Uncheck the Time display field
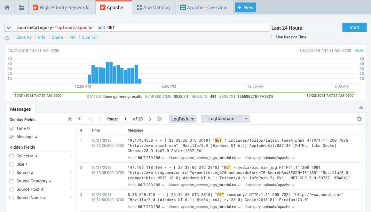This screenshot has height=212, width=371. 11,128
